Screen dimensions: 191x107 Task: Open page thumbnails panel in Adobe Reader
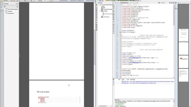(x=2, y=4)
